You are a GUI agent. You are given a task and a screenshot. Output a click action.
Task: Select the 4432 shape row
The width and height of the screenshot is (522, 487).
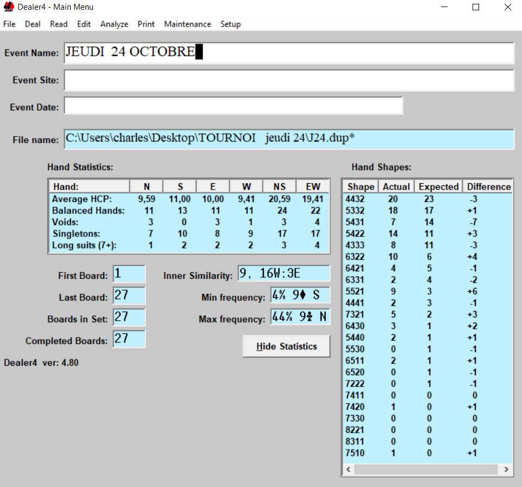point(427,199)
